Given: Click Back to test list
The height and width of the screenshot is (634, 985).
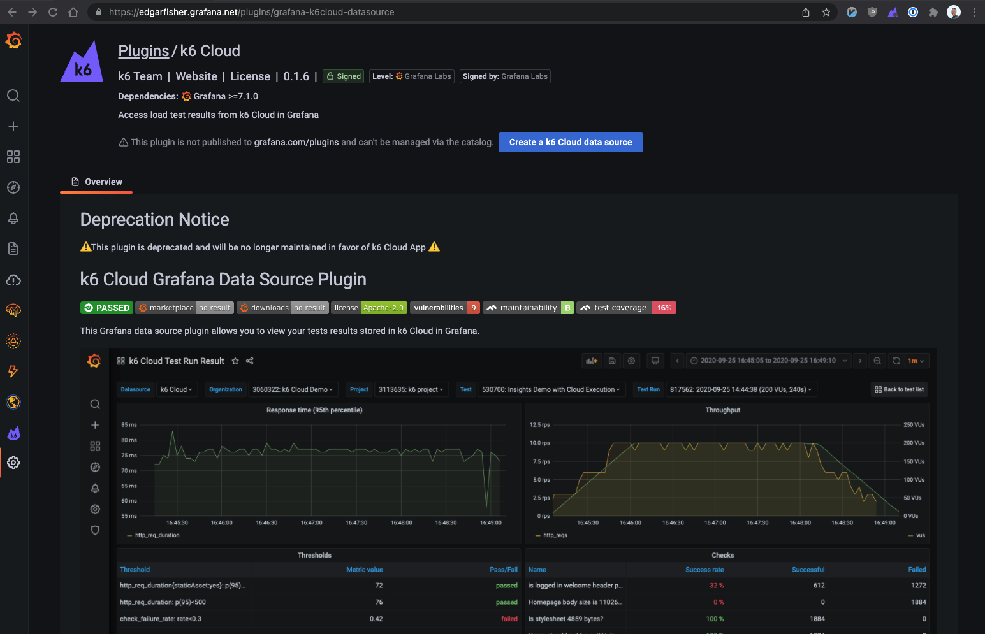Looking at the screenshot, I should click(x=899, y=389).
